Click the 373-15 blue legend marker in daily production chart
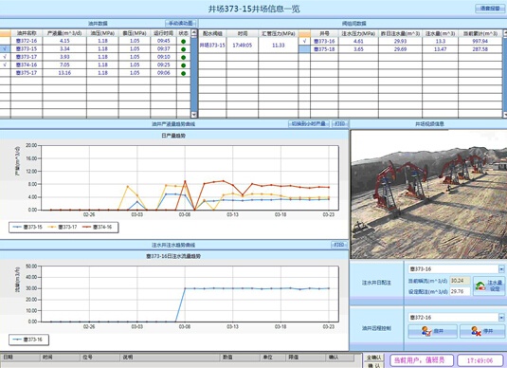This screenshot has width=507, height=368. pyautogui.click(x=17, y=228)
